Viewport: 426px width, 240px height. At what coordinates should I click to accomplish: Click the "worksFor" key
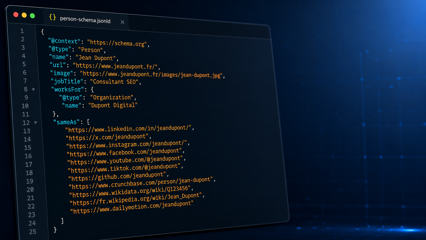pos(68,90)
